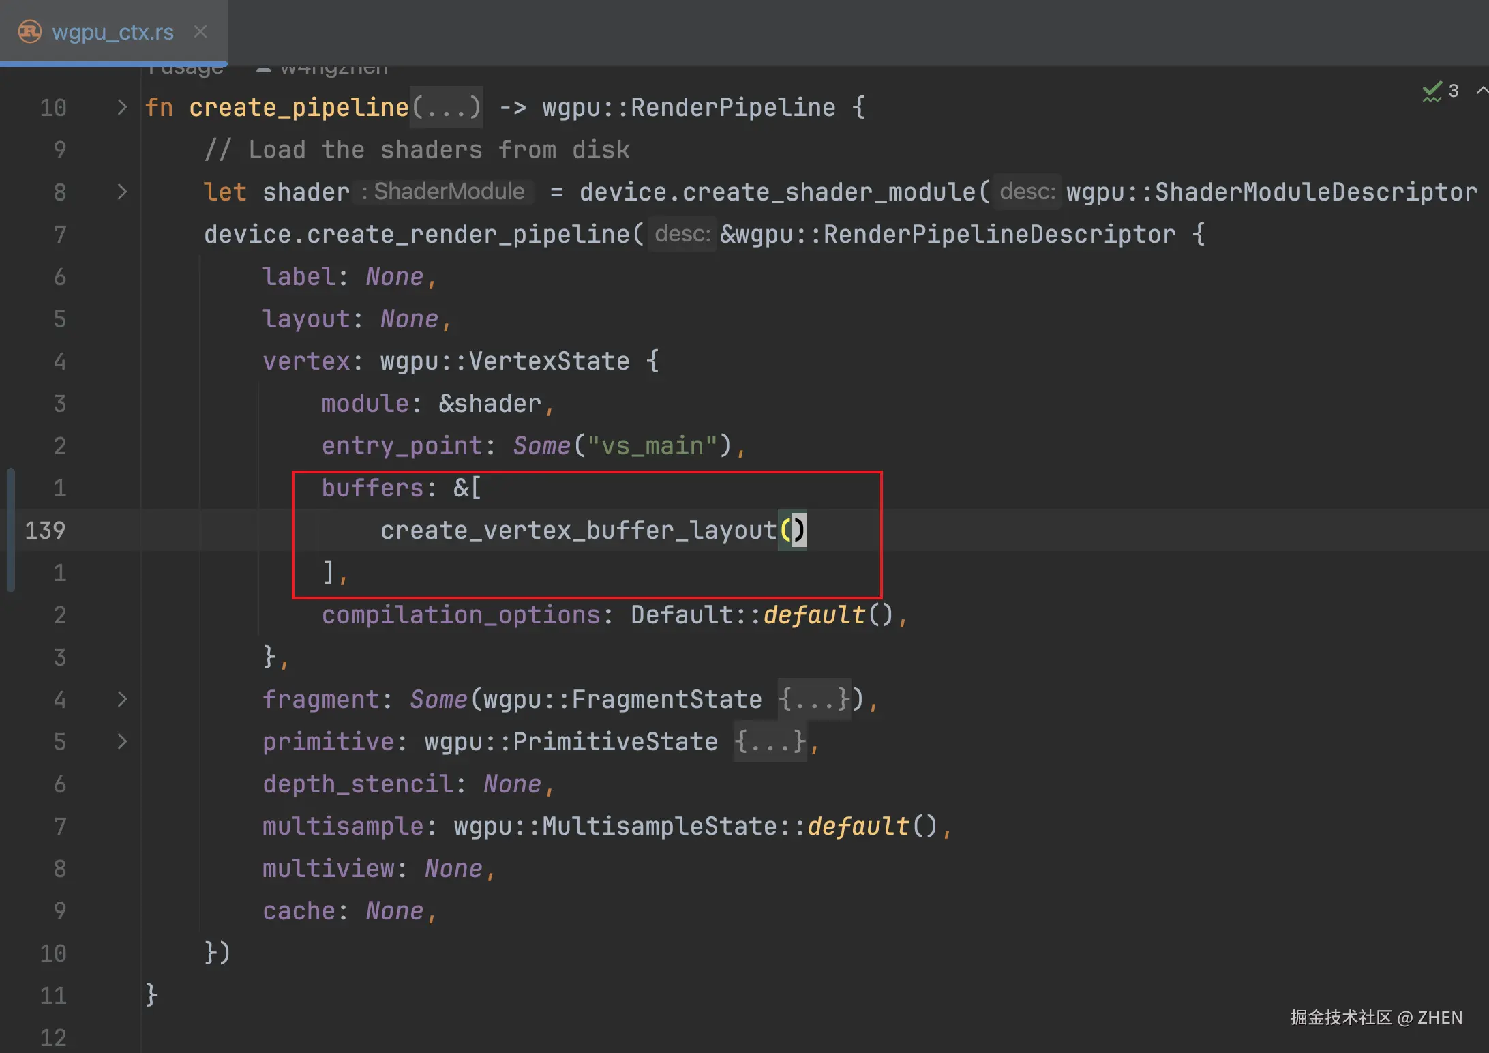Click the create_vertex_buffer_layout function call

pos(578,531)
